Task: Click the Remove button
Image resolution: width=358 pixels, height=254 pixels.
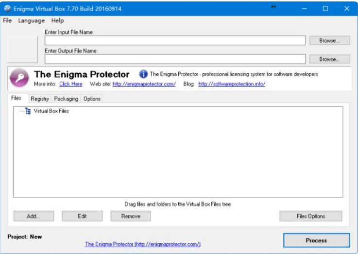Action: pyautogui.click(x=131, y=216)
